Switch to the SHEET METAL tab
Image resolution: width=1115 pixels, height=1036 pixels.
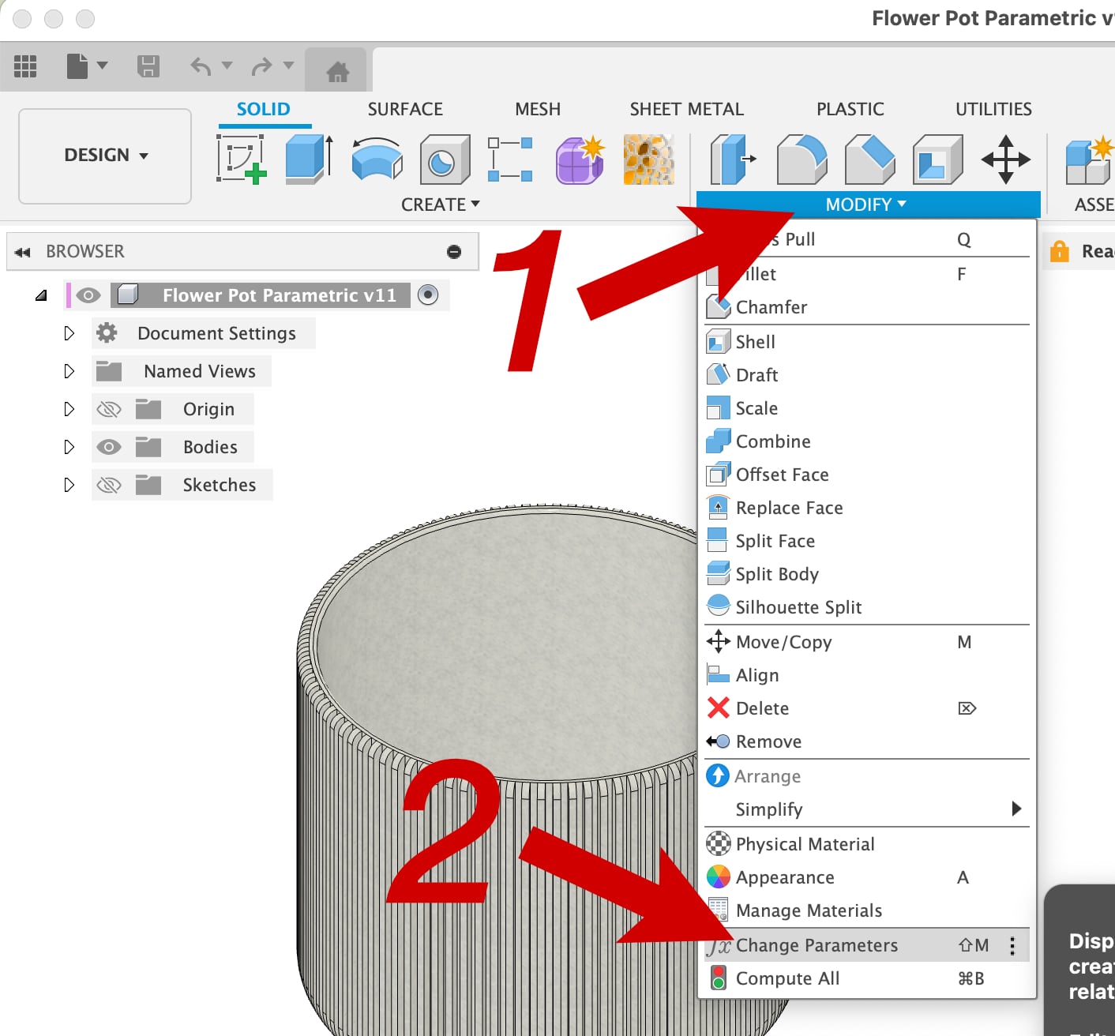[687, 109]
